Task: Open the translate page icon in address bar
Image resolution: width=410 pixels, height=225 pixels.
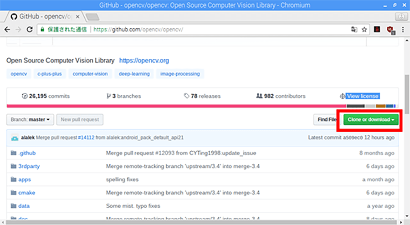Action: click(354, 30)
